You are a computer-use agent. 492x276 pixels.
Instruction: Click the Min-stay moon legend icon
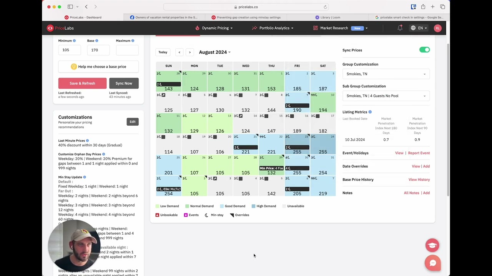point(206,215)
